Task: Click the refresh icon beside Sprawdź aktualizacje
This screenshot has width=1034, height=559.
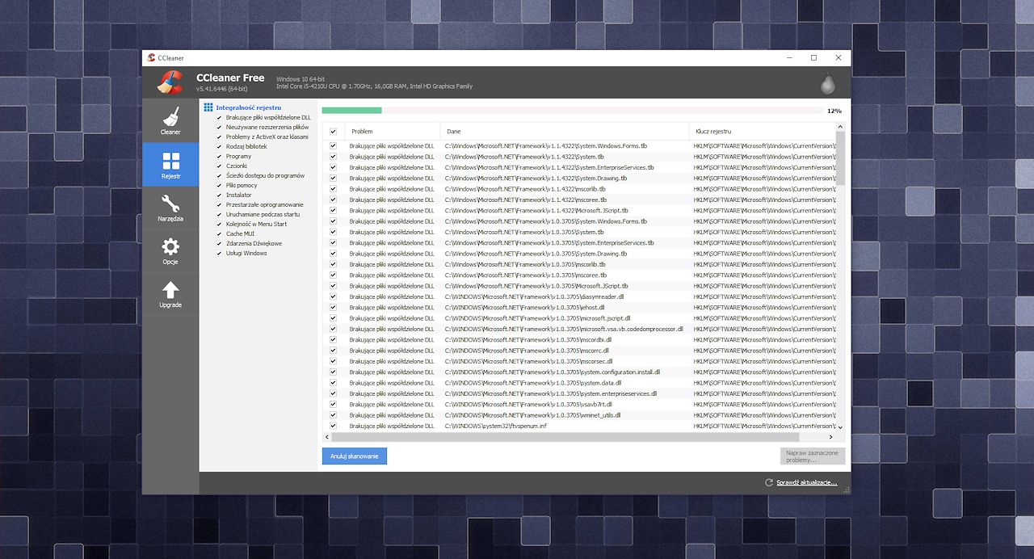Action: tap(769, 483)
